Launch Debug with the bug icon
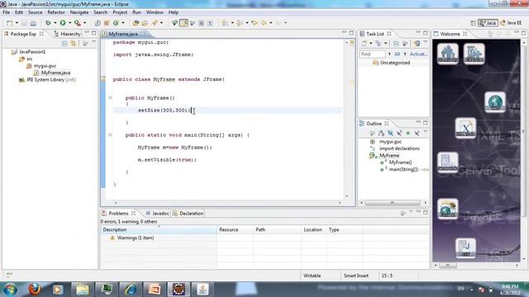This screenshot has height=297, width=529. [x=48, y=23]
